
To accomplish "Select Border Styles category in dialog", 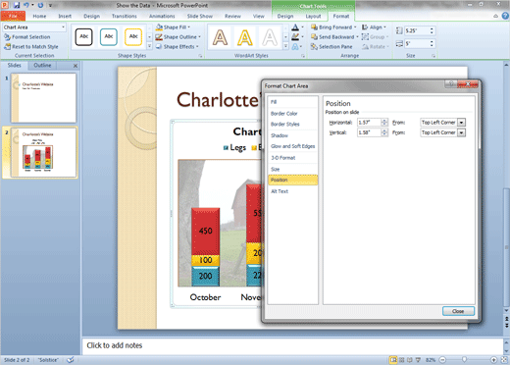I will pyautogui.click(x=292, y=125).
